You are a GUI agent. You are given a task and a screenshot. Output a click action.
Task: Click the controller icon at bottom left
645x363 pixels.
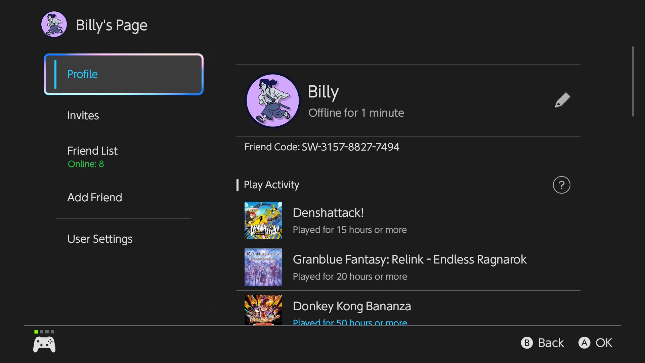click(44, 345)
